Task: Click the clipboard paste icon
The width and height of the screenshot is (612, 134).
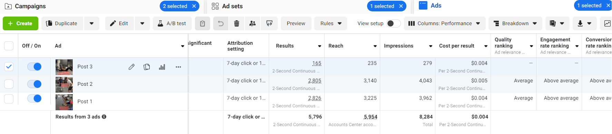Action: coord(203,23)
